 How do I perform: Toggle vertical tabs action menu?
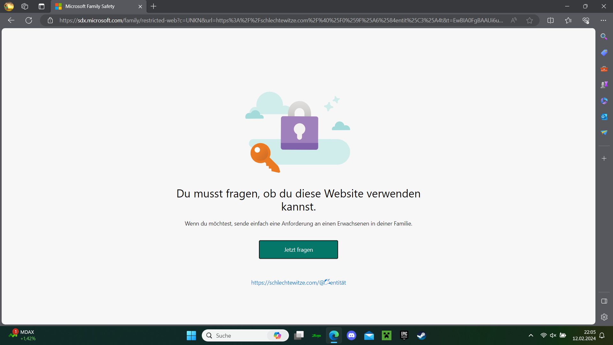coord(41,6)
